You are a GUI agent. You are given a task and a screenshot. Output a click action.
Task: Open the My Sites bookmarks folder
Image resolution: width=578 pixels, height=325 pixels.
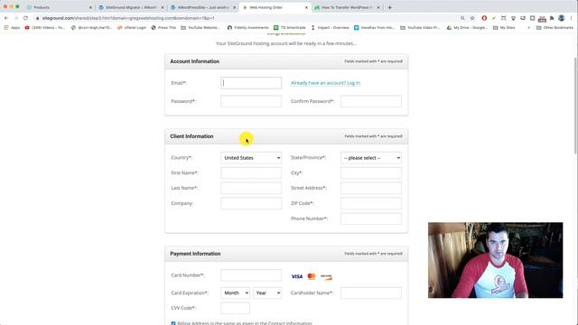click(x=504, y=28)
